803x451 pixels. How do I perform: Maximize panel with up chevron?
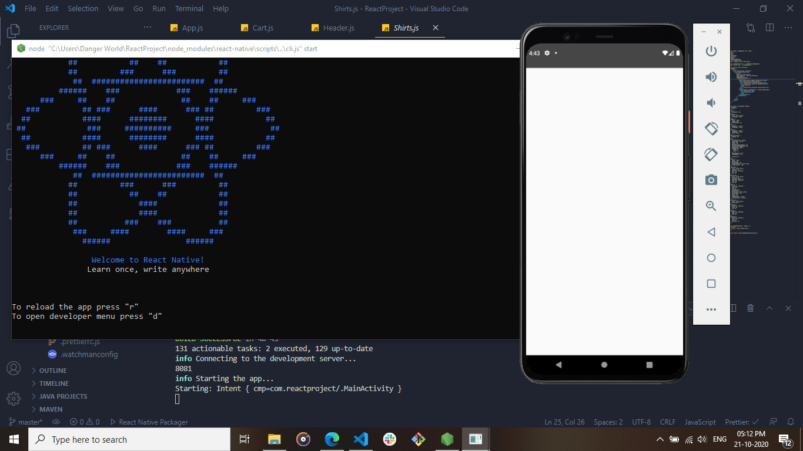point(769,308)
